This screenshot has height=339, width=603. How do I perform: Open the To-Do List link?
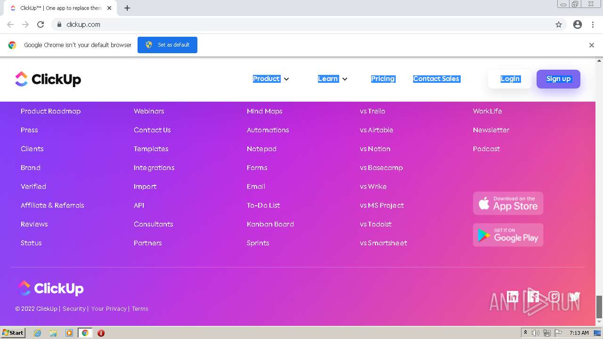pyautogui.click(x=263, y=205)
